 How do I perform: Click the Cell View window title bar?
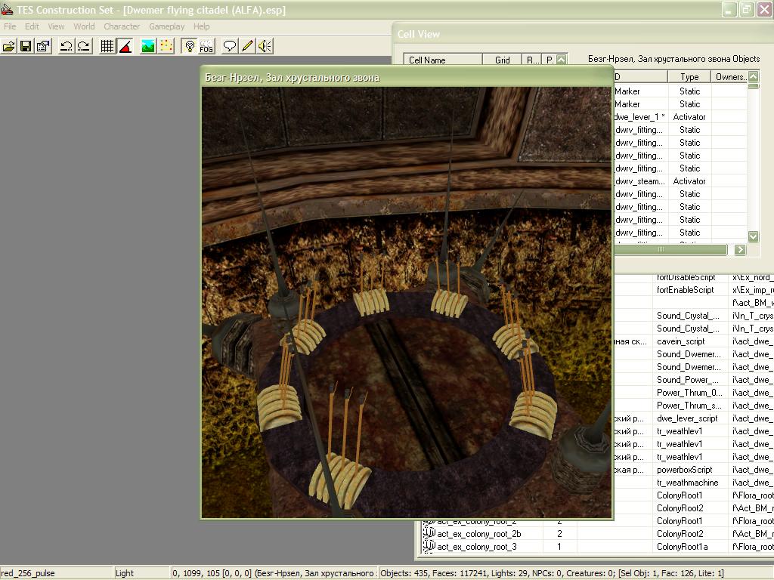583,34
